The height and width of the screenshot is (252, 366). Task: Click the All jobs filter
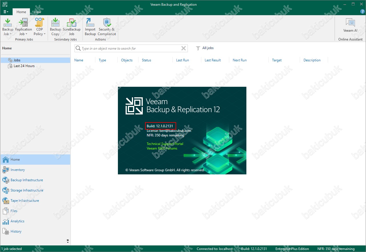(x=208, y=48)
